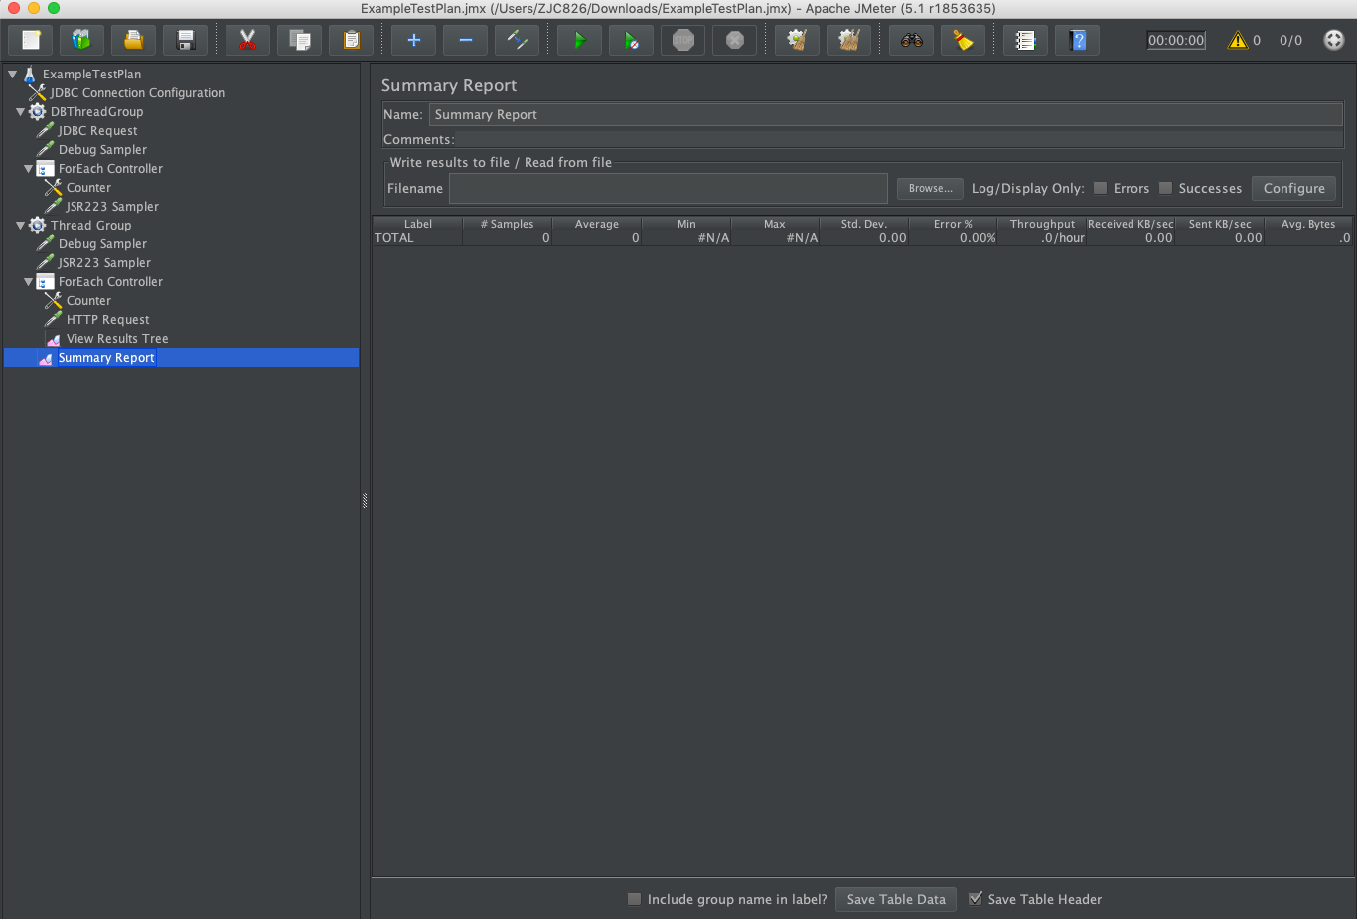The height and width of the screenshot is (919, 1357).
Task: Click the Error % column header
Action: [953, 224]
